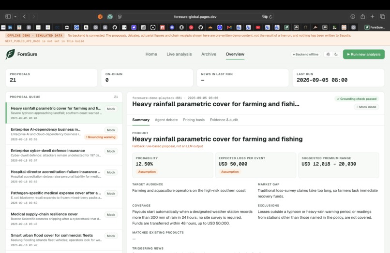Click Run new analysis button
Image resolution: width=390 pixels, height=253 pixels.
click(x=364, y=54)
